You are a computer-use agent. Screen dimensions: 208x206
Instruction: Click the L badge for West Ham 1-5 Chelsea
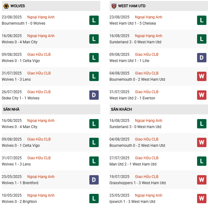point(201,20)
